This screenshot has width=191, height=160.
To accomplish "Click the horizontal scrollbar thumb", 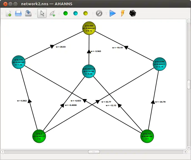I will coord(94,152).
